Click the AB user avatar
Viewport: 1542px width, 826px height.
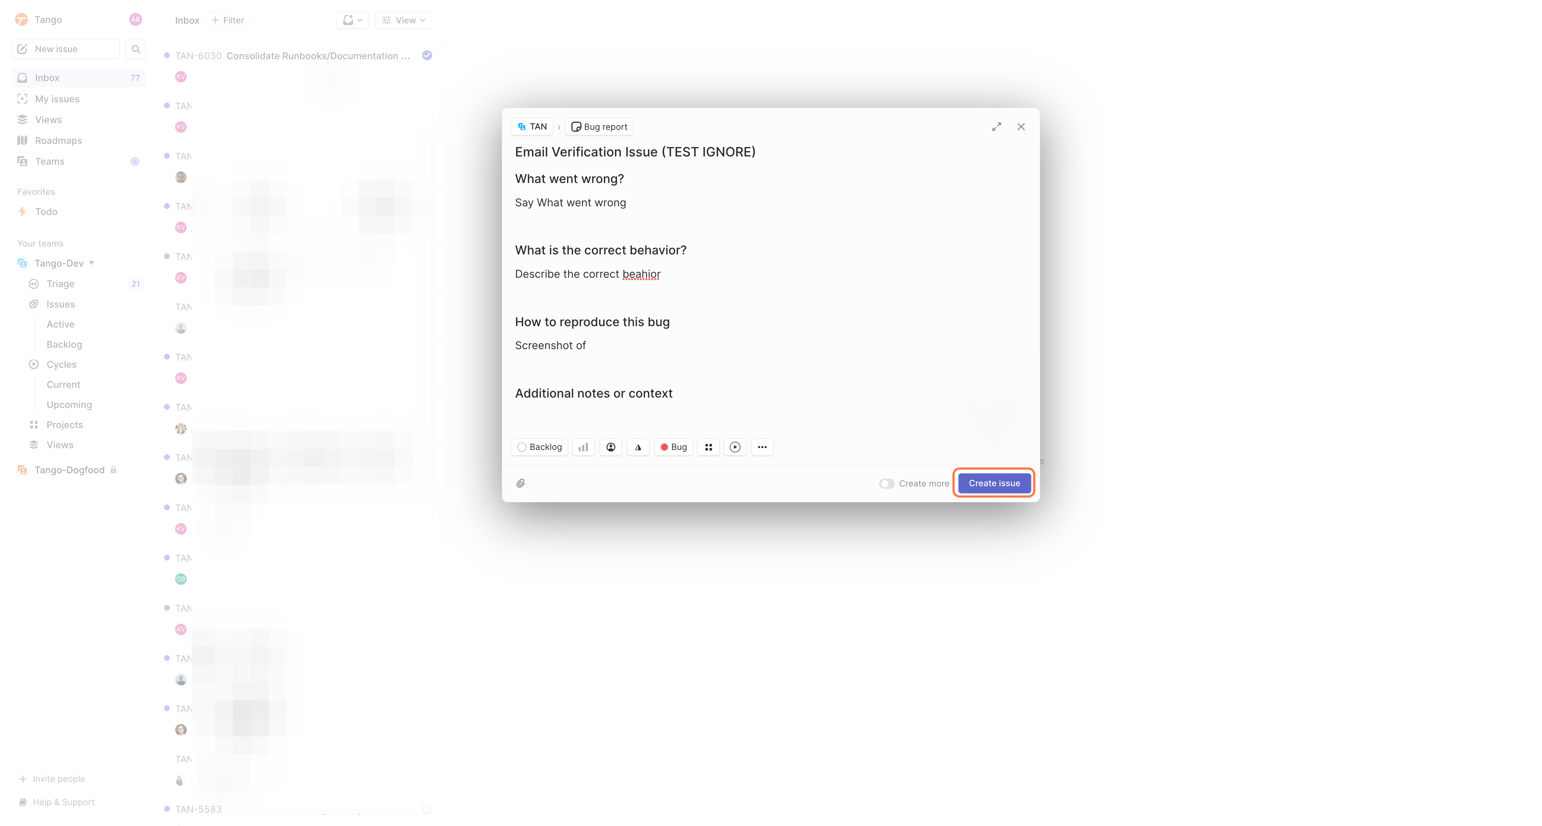[x=135, y=20]
